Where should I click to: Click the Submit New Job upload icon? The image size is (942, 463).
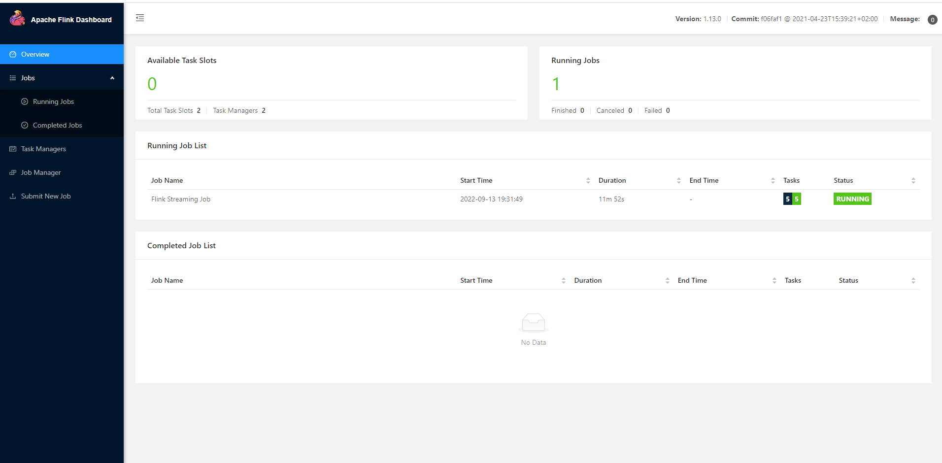[13, 196]
